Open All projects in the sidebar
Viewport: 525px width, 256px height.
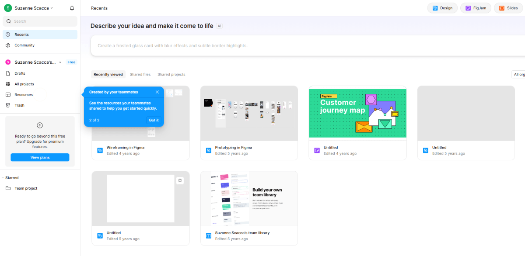pyautogui.click(x=40, y=84)
